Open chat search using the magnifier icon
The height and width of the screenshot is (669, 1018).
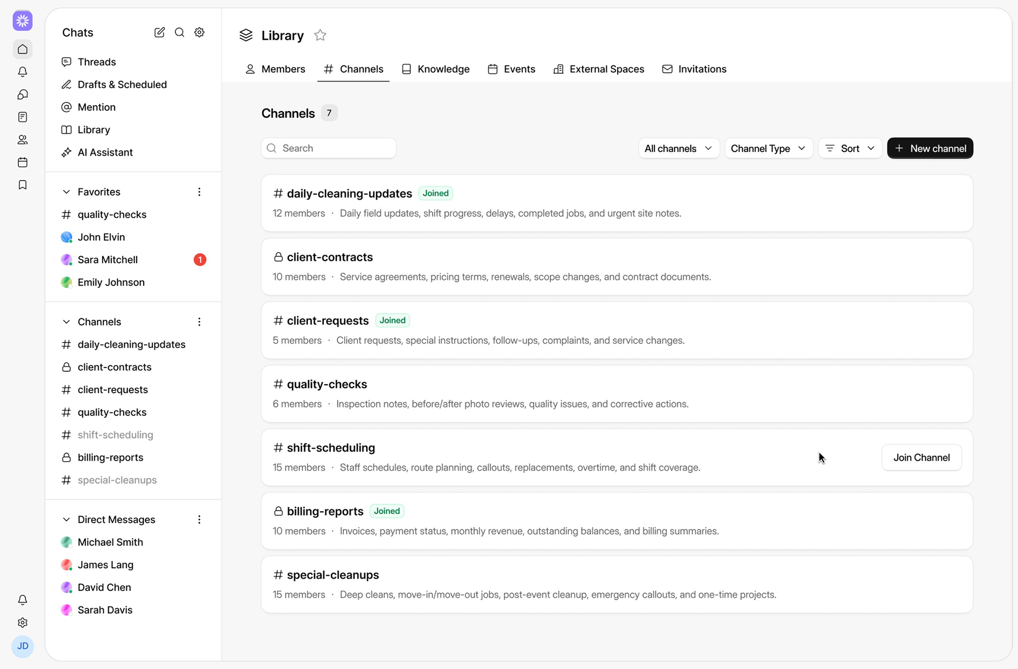(x=179, y=32)
